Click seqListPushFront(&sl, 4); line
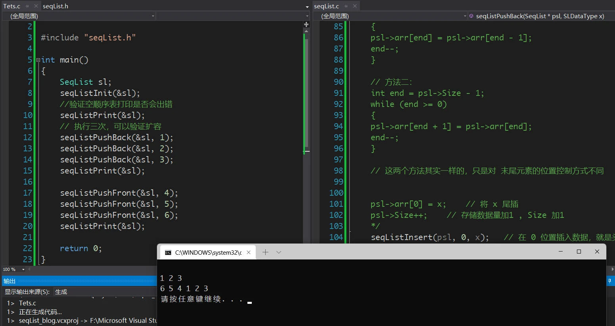This screenshot has height=326, width=615. tap(119, 193)
